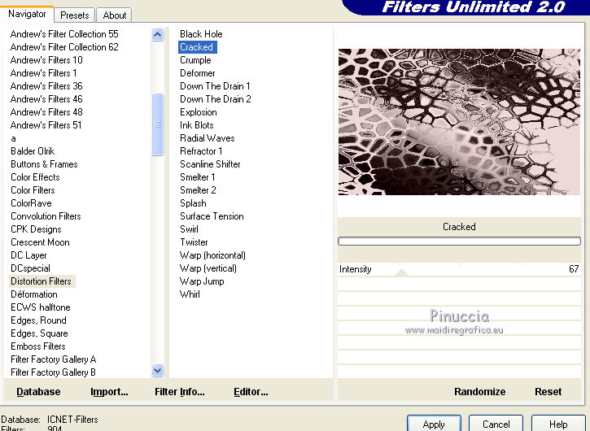Choose the Warp (horizontal) filter
Viewport: 590px width, 431px height.
(x=212, y=255)
